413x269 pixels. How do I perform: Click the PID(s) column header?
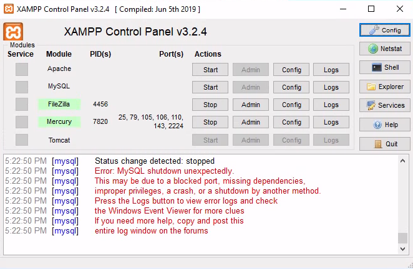point(100,54)
